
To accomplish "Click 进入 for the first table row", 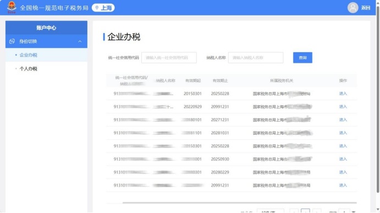I will pyautogui.click(x=343, y=94).
